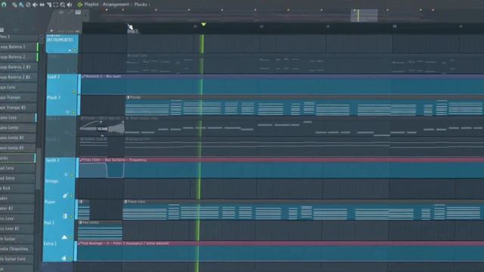Select Loop Bateria 2 #2 pattern
The image size is (484, 272).
click(x=18, y=77)
